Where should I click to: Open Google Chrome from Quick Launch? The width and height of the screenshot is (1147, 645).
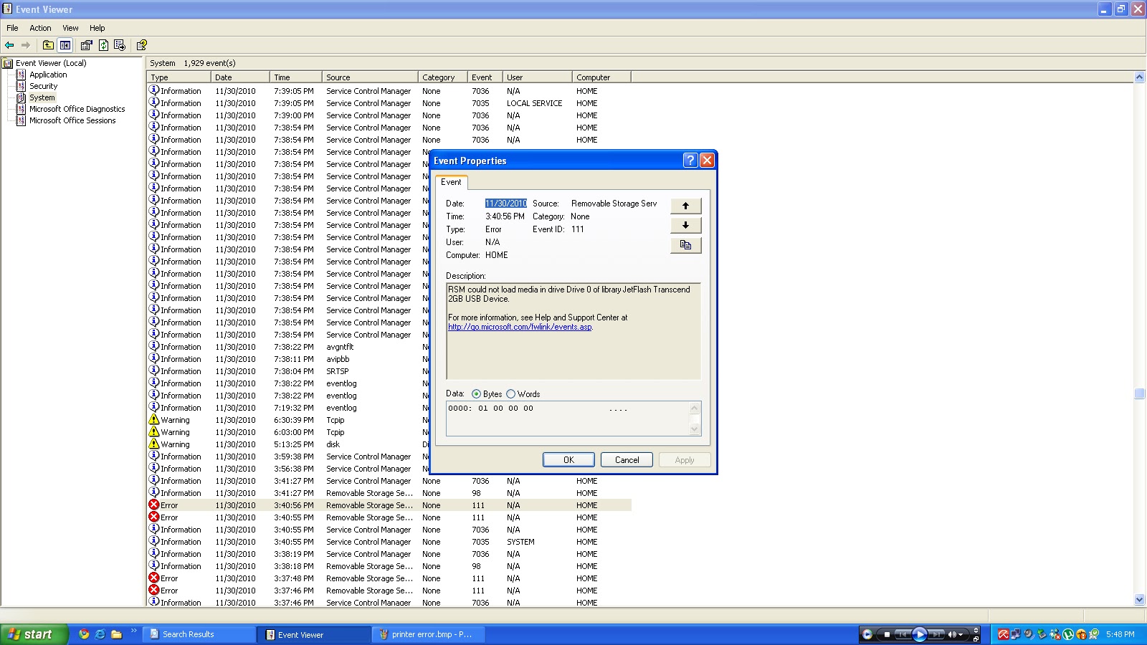[84, 634]
